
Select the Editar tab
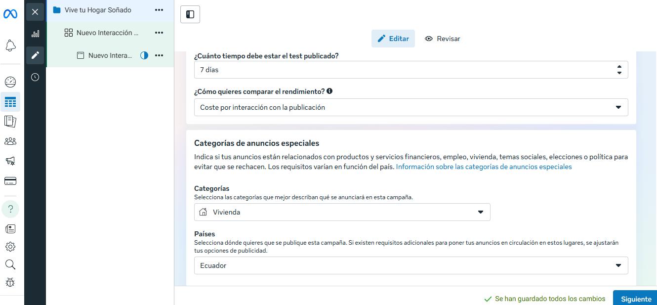point(393,39)
